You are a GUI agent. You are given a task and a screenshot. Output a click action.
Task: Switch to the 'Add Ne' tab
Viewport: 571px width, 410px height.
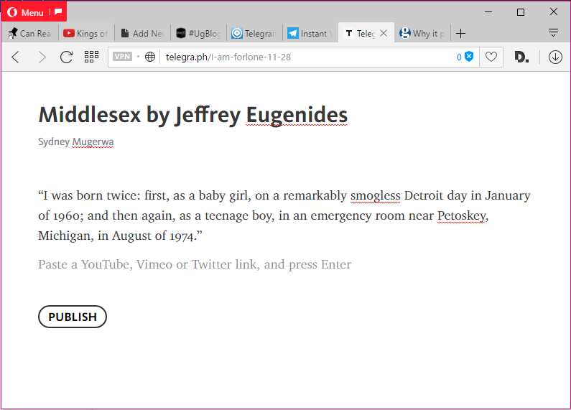pyautogui.click(x=142, y=34)
